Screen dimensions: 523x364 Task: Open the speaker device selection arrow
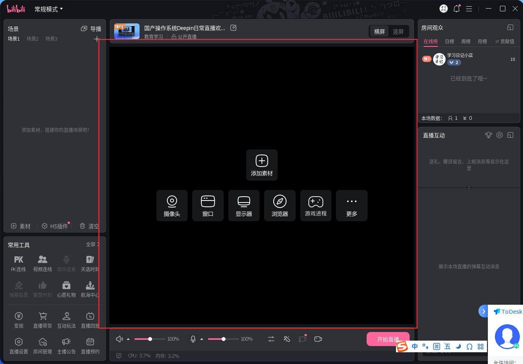[128, 339]
